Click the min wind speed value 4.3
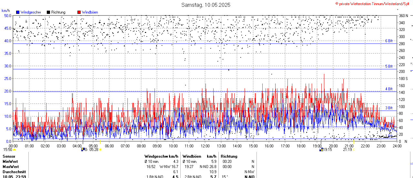 click(x=176, y=162)
